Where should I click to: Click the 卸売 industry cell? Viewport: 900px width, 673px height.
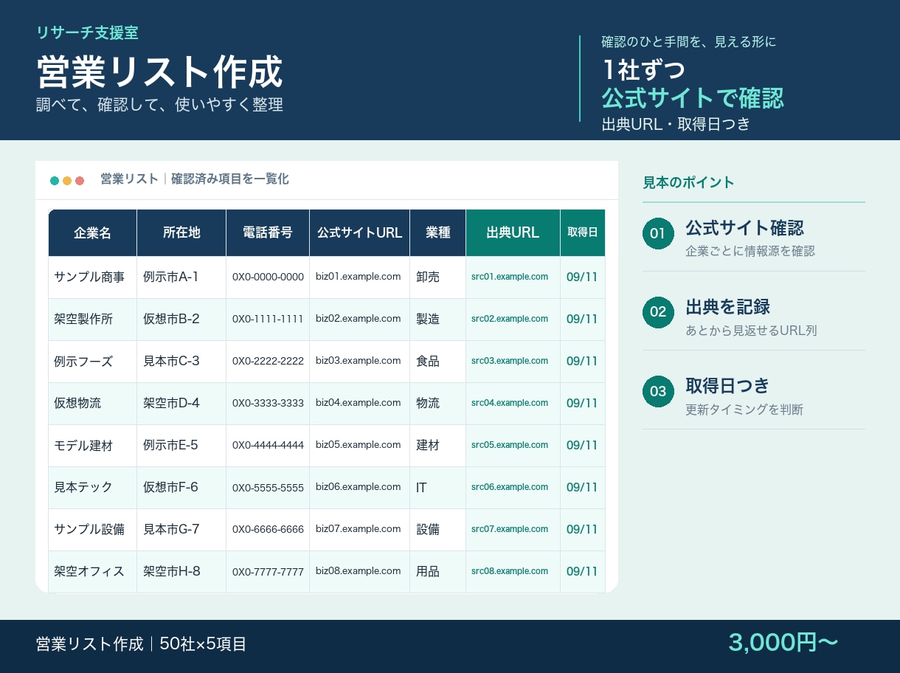pyautogui.click(x=438, y=277)
